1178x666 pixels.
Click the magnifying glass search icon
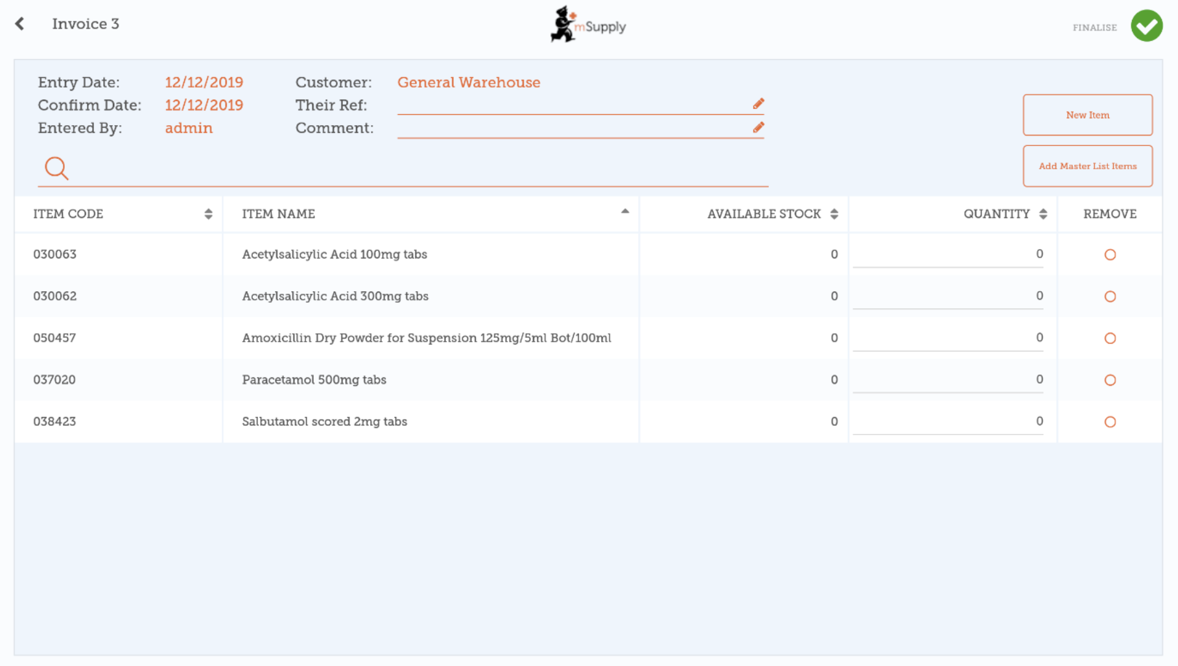pos(56,168)
